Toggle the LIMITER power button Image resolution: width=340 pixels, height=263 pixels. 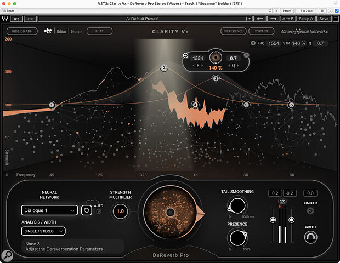pos(310,210)
